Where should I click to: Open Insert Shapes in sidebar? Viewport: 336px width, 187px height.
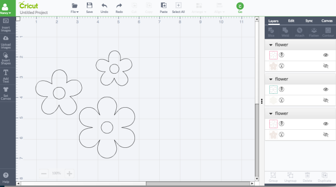pos(6,59)
